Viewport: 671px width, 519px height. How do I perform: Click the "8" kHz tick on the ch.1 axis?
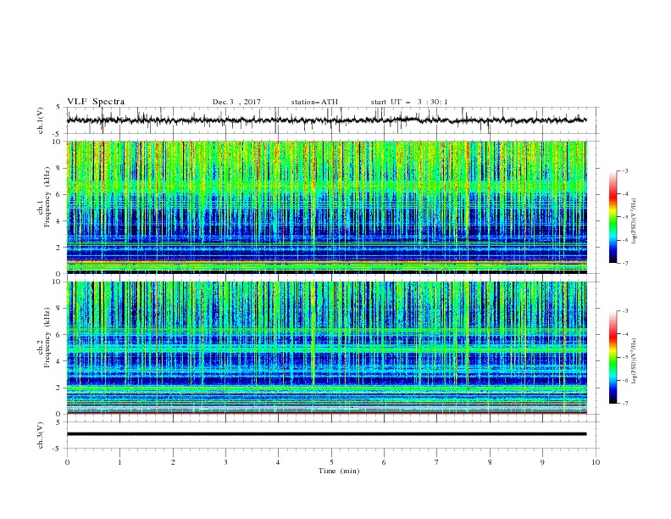(58, 168)
